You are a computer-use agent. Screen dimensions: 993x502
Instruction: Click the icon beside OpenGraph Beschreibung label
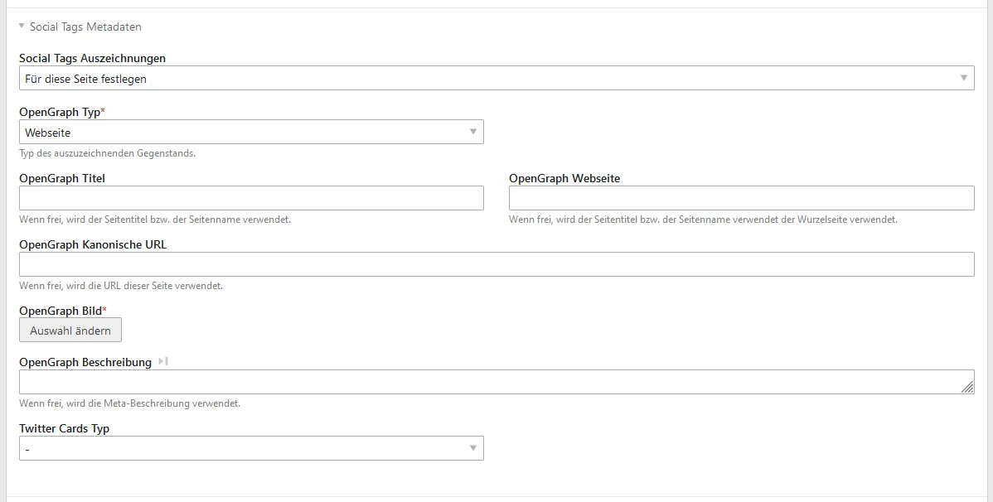[x=163, y=362]
